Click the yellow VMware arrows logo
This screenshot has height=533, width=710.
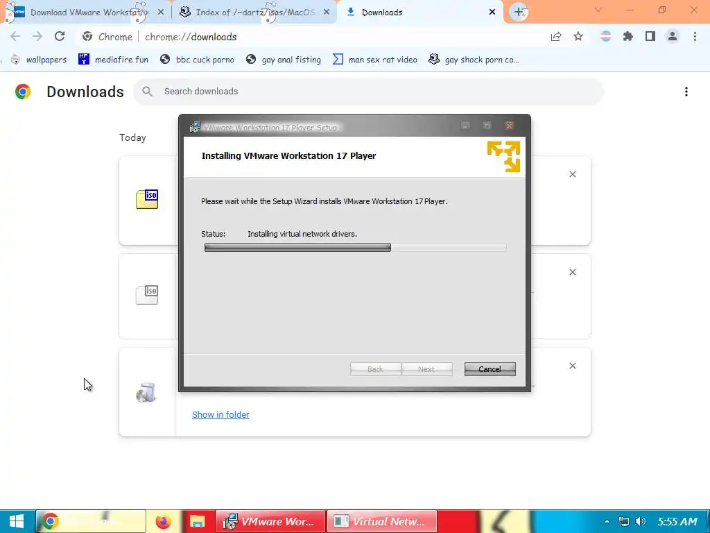[x=503, y=156]
